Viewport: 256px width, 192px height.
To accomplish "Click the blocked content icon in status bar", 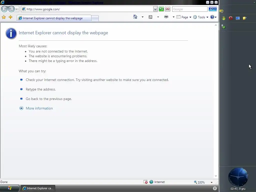I will click(x=145, y=182).
